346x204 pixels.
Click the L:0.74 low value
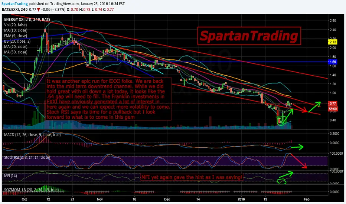coord(97,10)
